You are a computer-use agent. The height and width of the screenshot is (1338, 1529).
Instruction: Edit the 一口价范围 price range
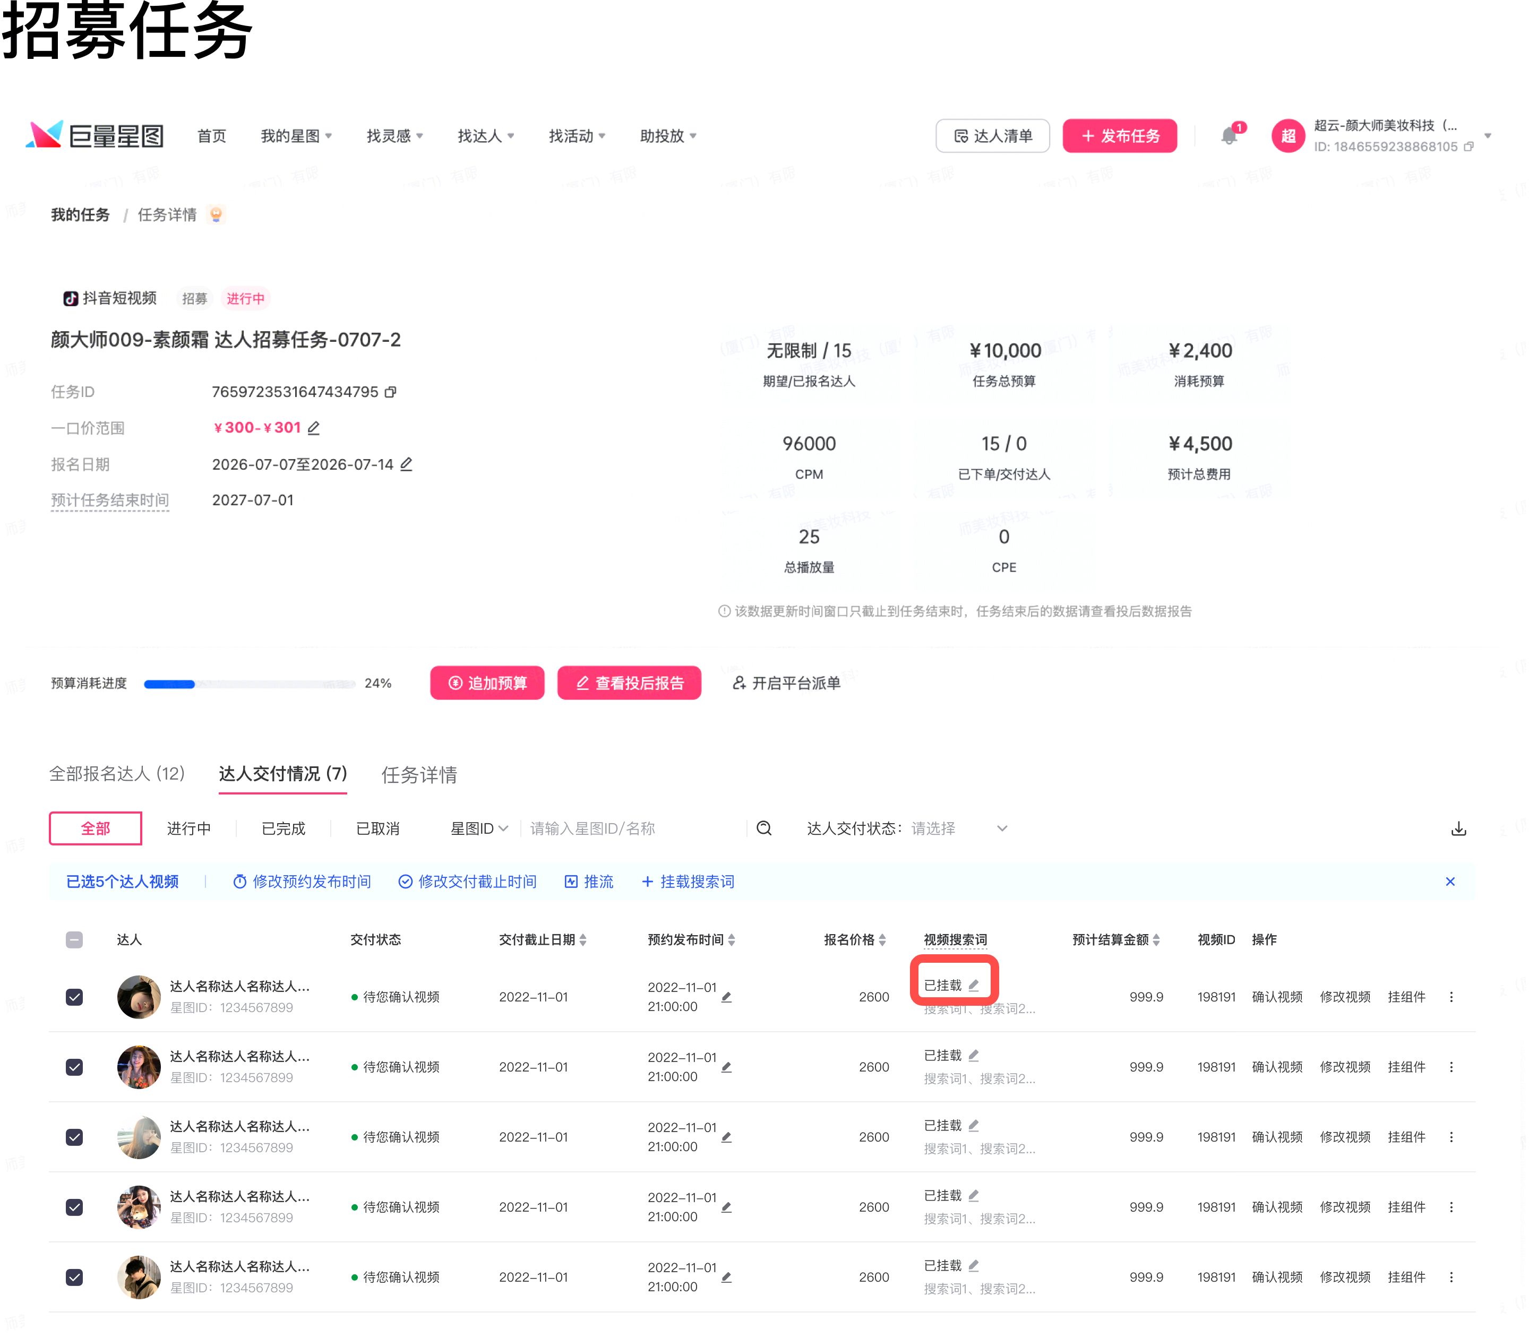tap(314, 428)
